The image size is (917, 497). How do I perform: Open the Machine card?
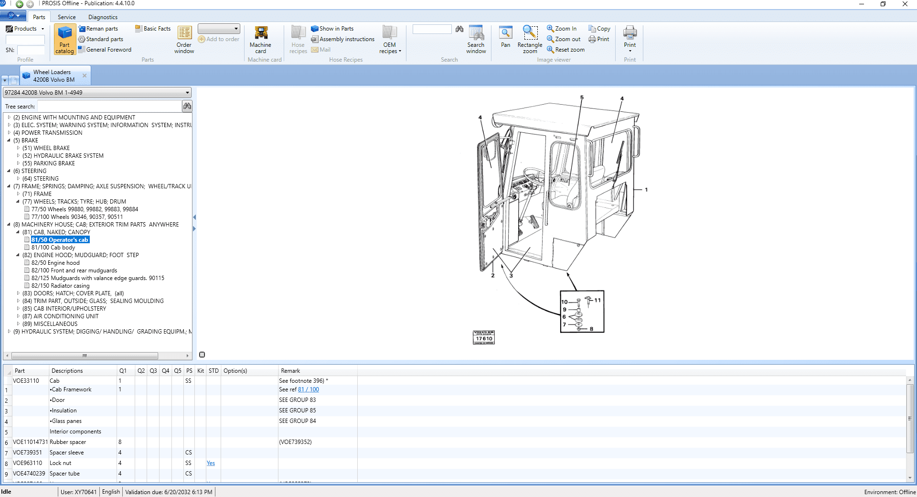tap(260, 40)
